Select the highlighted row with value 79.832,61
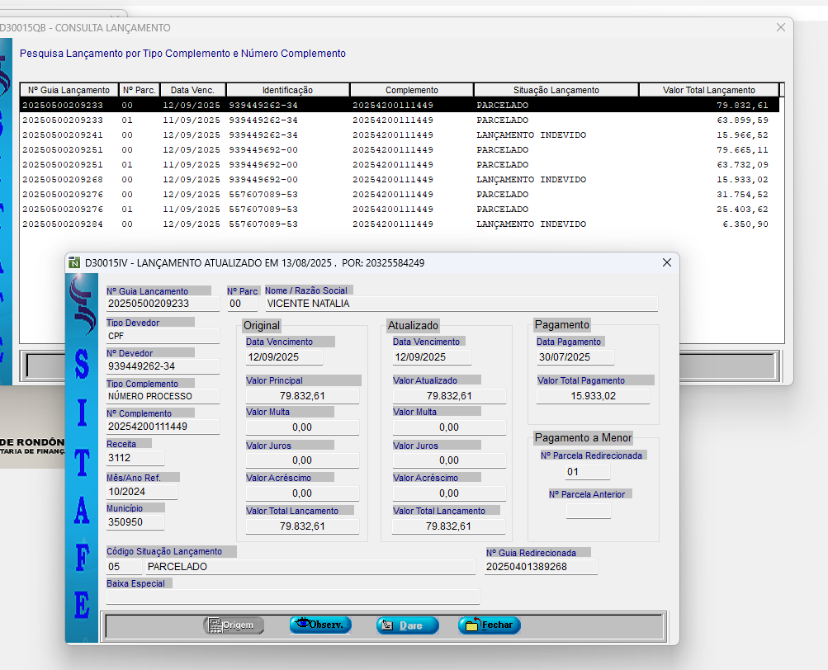 click(396, 106)
